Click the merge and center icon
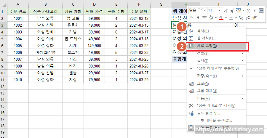The image size is (267, 138). tap(261, 11)
